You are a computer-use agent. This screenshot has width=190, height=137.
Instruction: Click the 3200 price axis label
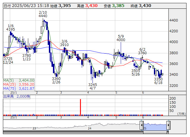(174, 85)
